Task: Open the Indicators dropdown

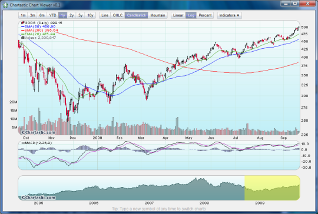Action: click(x=230, y=15)
